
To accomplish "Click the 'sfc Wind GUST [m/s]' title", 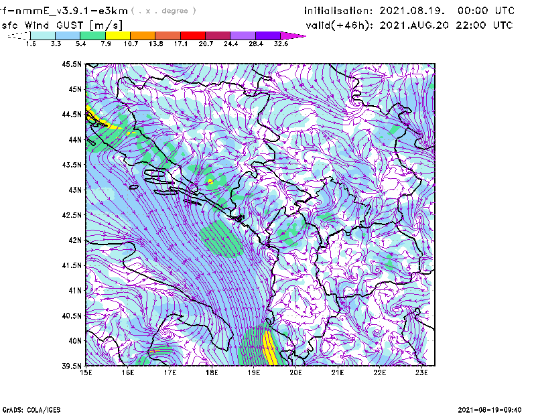I will pos(62,25).
